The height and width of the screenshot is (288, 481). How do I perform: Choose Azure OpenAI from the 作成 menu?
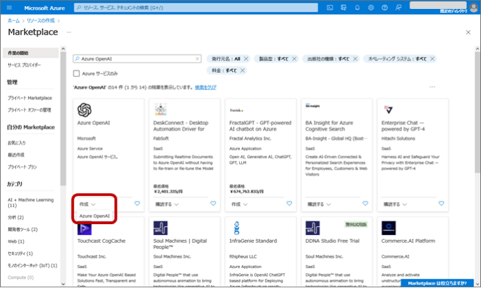click(x=95, y=216)
